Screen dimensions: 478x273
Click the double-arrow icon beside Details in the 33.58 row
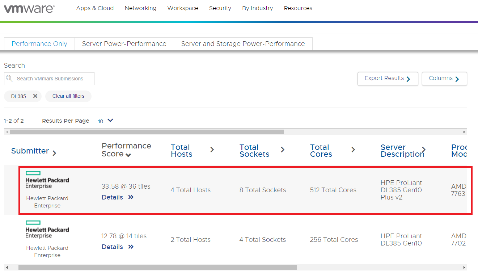pyautogui.click(x=131, y=197)
